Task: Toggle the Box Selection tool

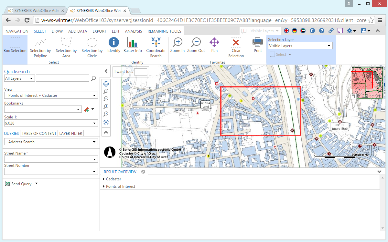Action: pos(15,45)
